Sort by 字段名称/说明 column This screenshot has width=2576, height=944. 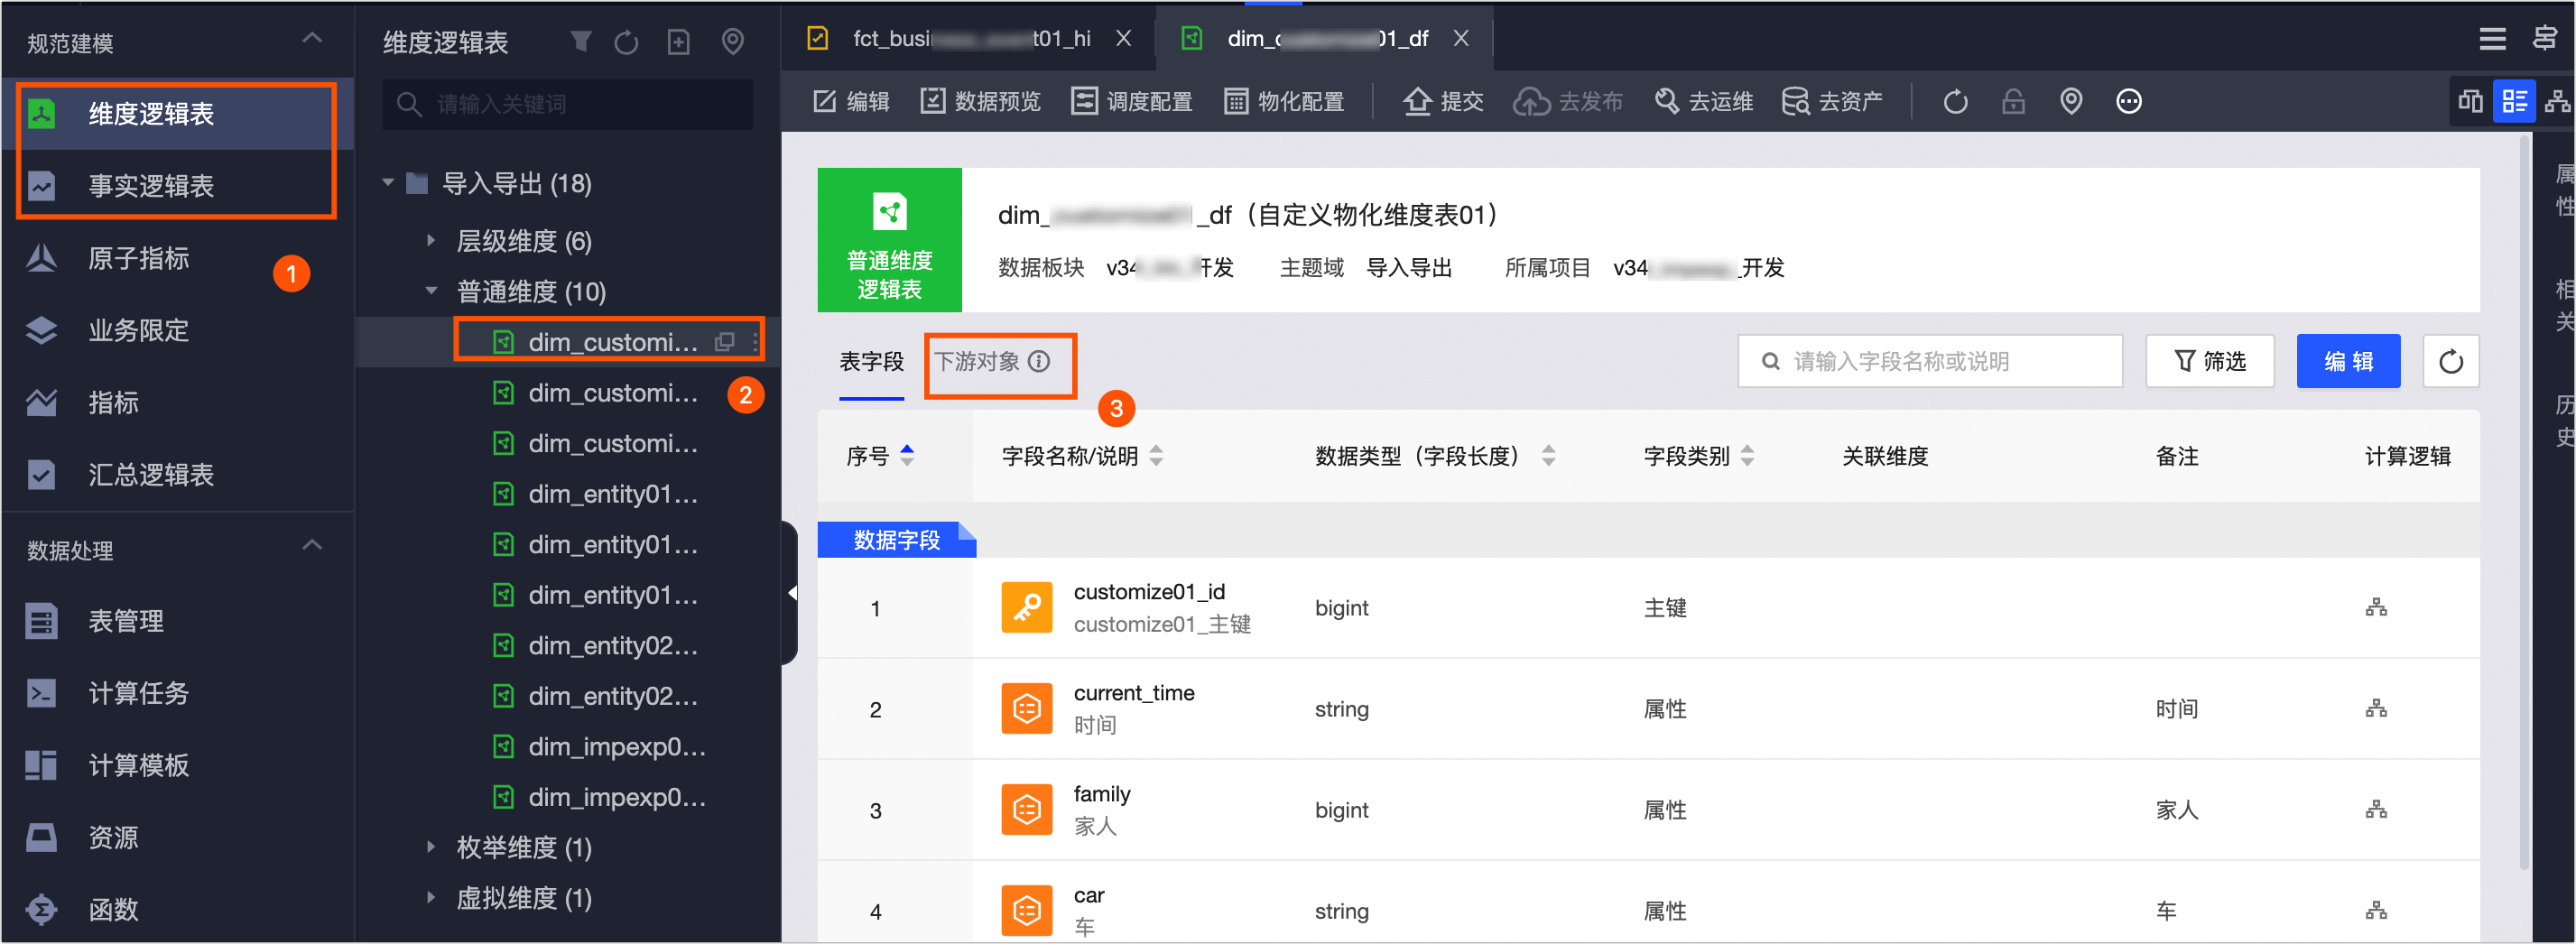point(1156,456)
